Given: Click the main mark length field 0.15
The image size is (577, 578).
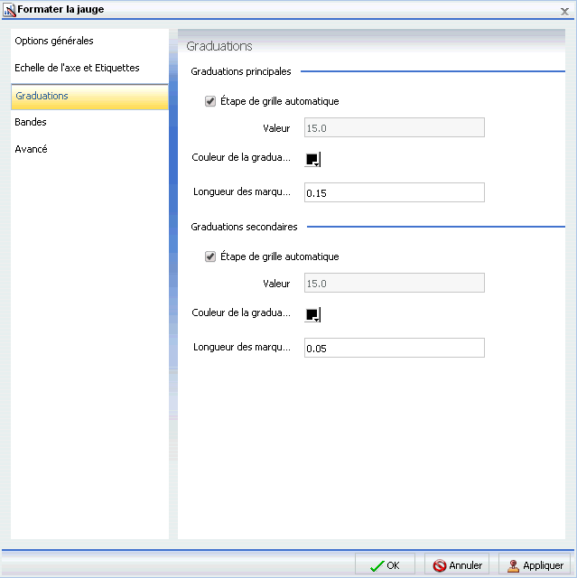Looking at the screenshot, I should click(x=395, y=192).
